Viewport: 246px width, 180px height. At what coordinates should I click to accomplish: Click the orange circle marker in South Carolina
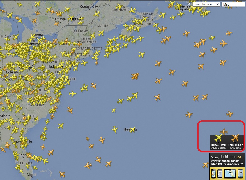tap(24, 118)
